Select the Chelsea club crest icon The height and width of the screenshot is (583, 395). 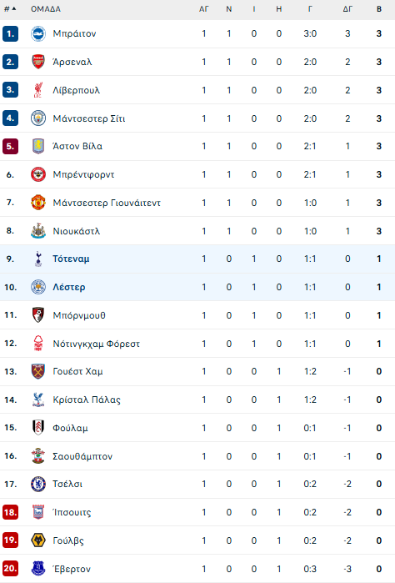37,484
